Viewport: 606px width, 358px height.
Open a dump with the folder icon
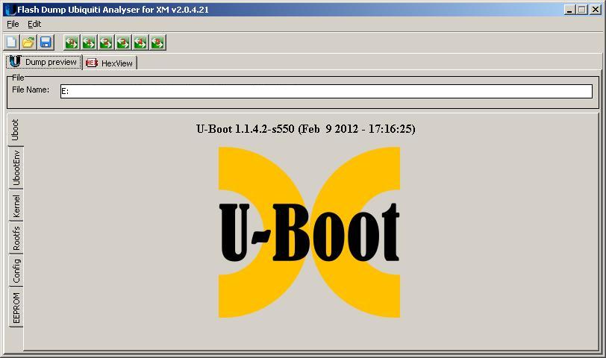click(x=28, y=42)
